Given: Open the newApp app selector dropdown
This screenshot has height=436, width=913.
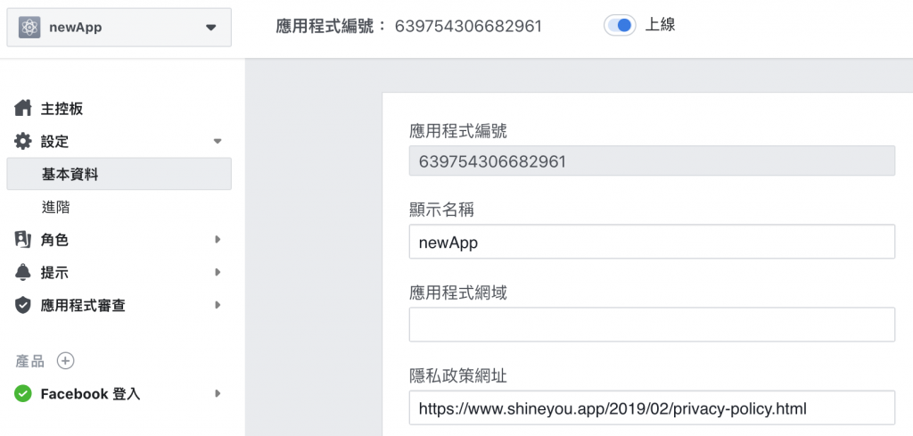Looking at the screenshot, I should coord(210,28).
